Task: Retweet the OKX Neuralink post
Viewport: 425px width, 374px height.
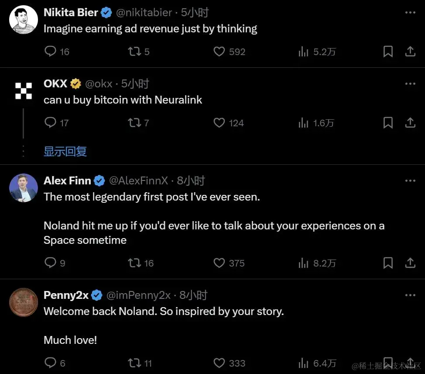Action: coord(134,123)
